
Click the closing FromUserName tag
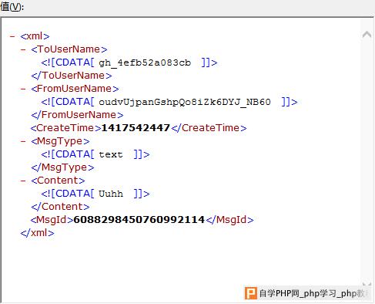[77, 115]
